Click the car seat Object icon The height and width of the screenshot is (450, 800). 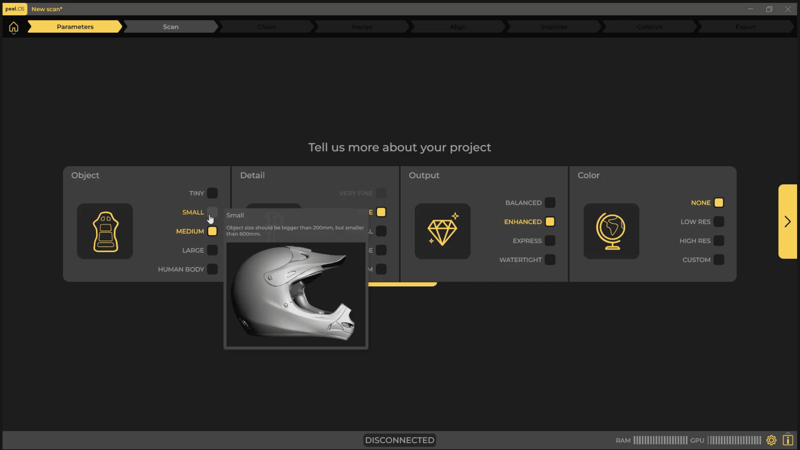pos(105,231)
